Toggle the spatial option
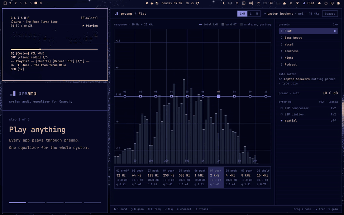 308,121
